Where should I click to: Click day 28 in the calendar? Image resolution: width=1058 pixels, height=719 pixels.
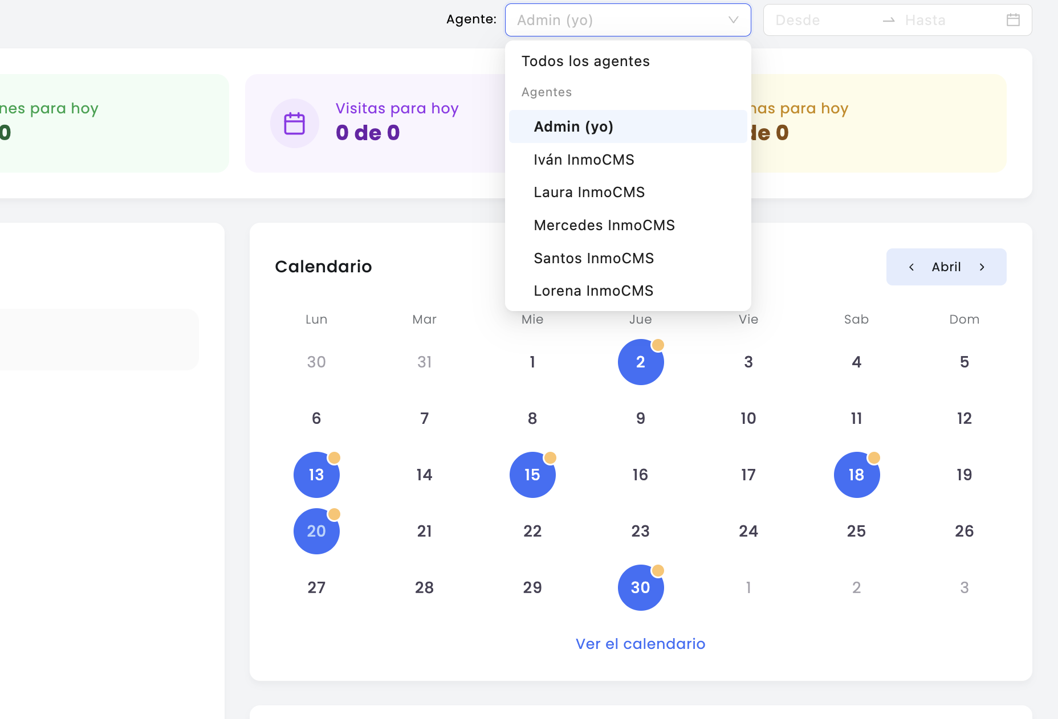click(425, 587)
